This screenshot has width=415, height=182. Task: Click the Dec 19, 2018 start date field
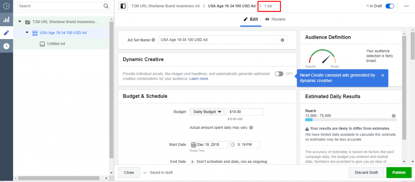pyautogui.click(x=209, y=145)
